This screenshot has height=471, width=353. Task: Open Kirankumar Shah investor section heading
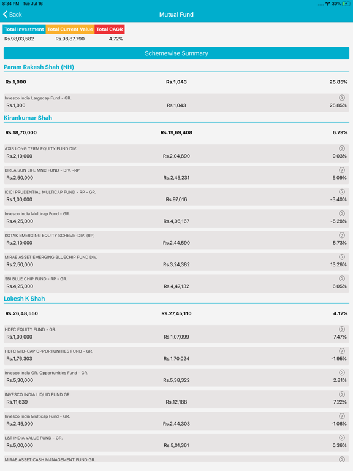(x=28, y=118)
